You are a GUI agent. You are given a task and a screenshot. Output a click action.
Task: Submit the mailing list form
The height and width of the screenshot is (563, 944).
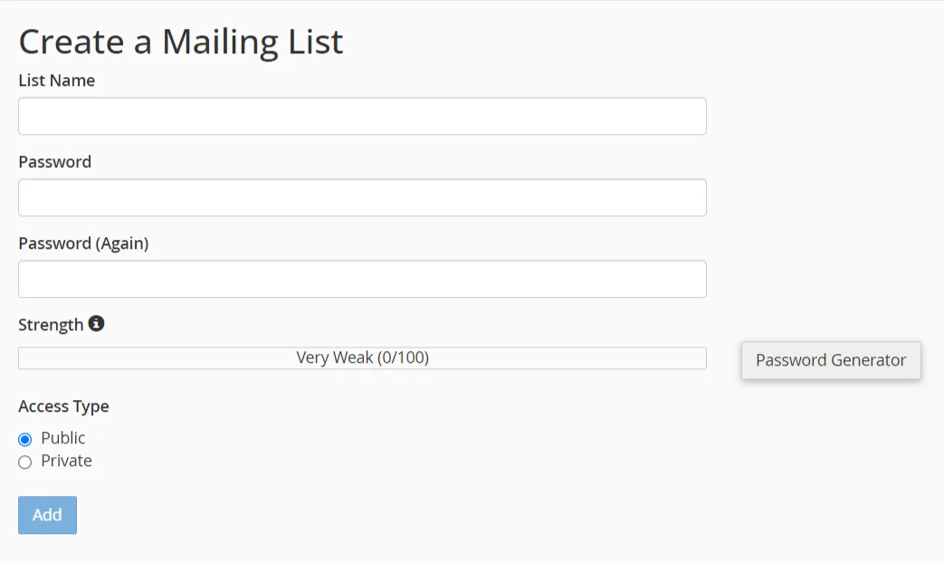47,515
